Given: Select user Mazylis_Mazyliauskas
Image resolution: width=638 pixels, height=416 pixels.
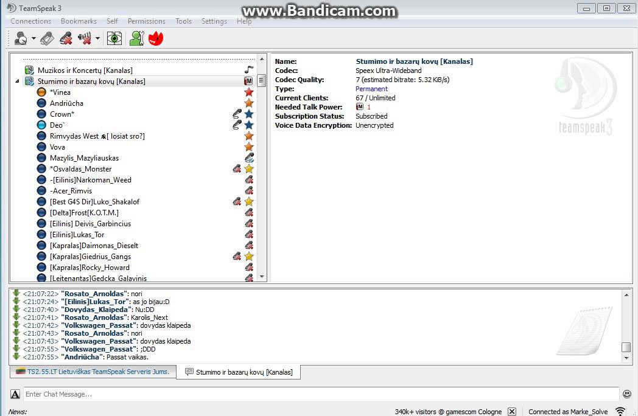Looking at the screenshot, I should point(84,158).
